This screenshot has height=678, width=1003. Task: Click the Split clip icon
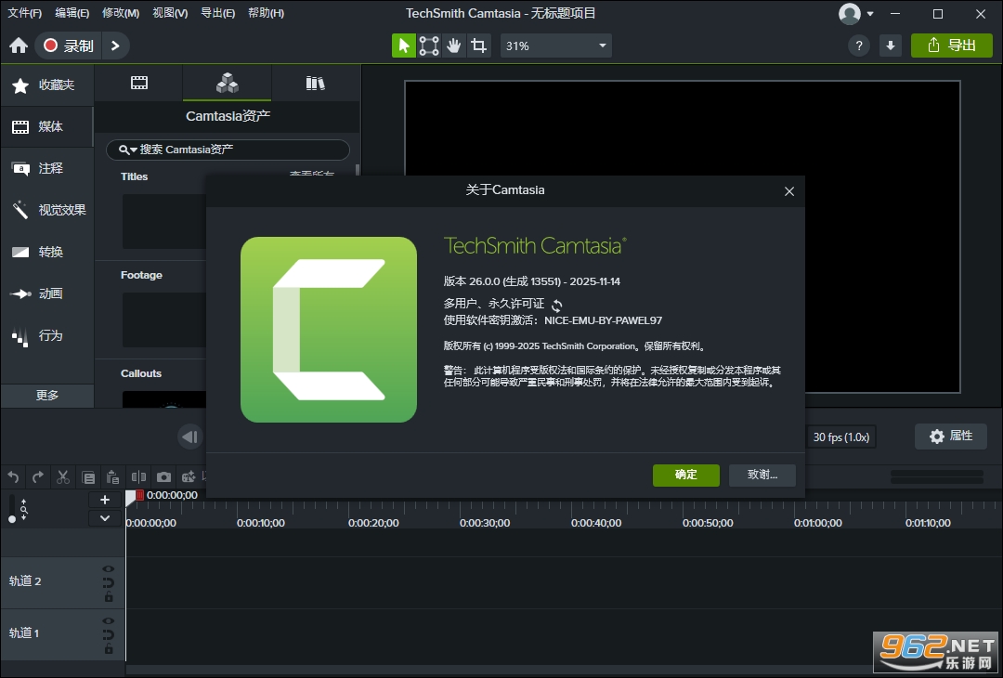(138, 477)
